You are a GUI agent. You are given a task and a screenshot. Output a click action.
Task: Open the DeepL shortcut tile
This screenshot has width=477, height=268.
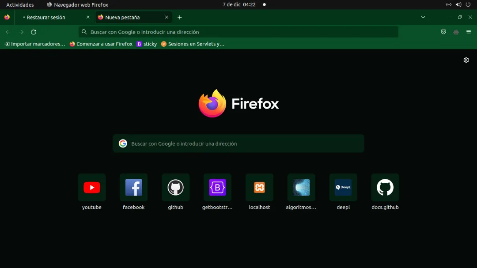pos(343,187)
